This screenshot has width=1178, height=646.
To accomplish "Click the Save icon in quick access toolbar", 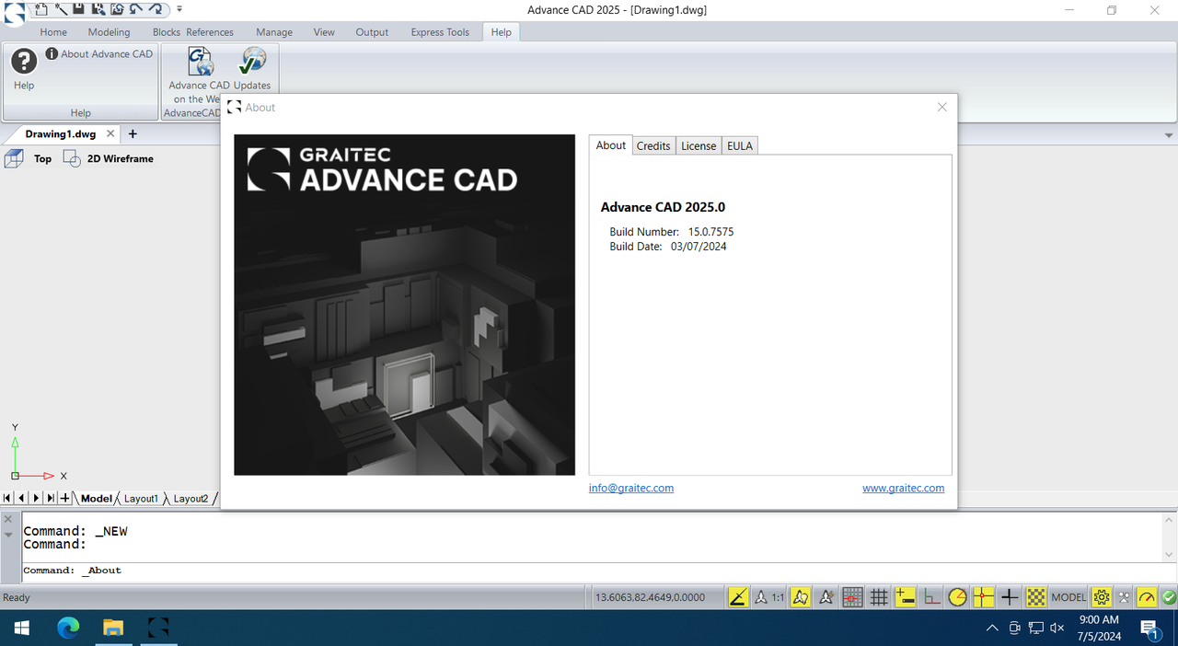I will point(78,9).
